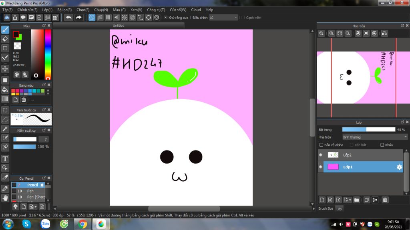The height and width of the screenshot is (230, 410).
Task: Duplicate the selected layer
Action: [x=367, y=200]
